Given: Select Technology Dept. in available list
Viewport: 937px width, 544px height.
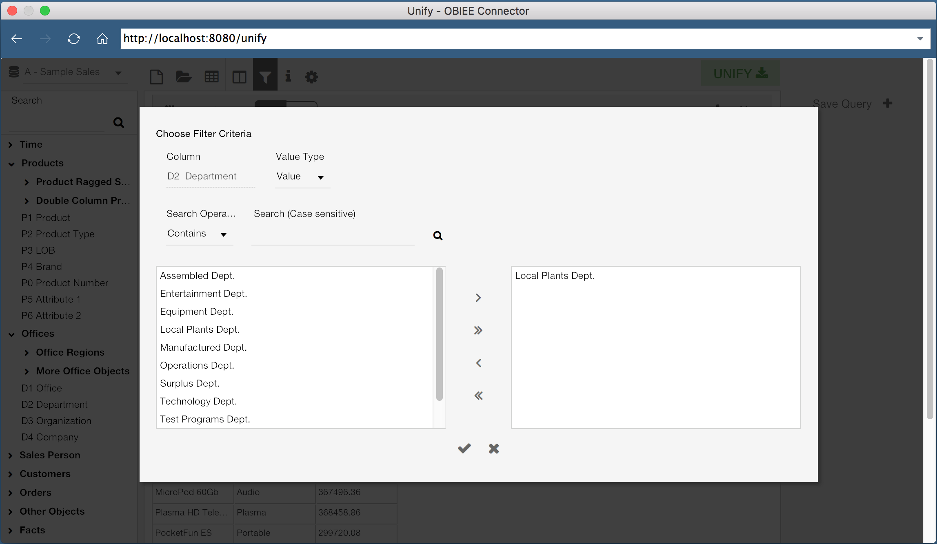Looking at the screenshot, I should click(x=198, y=401).
